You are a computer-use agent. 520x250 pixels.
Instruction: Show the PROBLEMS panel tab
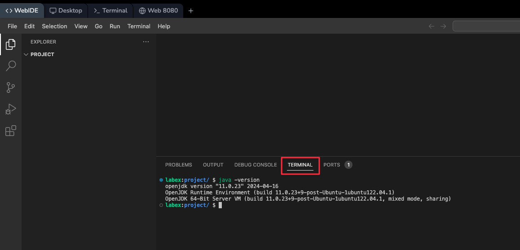pos(178,165)
